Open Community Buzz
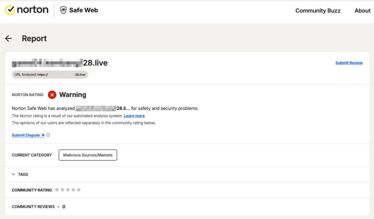 317,11
